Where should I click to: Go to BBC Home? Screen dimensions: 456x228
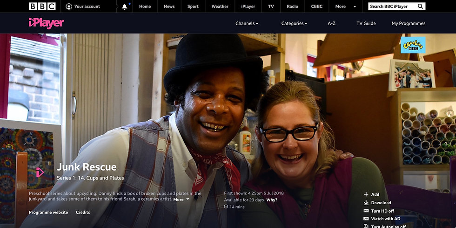point(145,7)
